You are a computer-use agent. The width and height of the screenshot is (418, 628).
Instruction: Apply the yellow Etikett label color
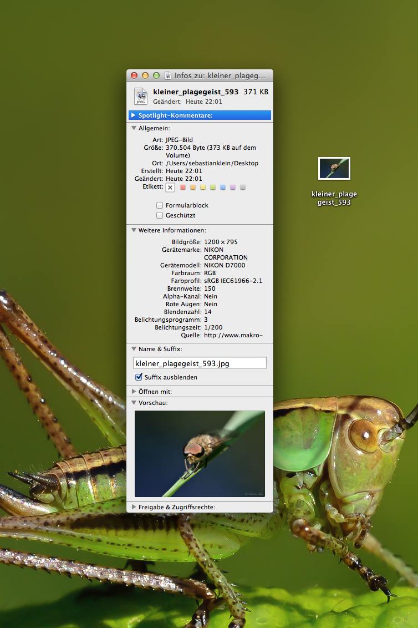203,187
